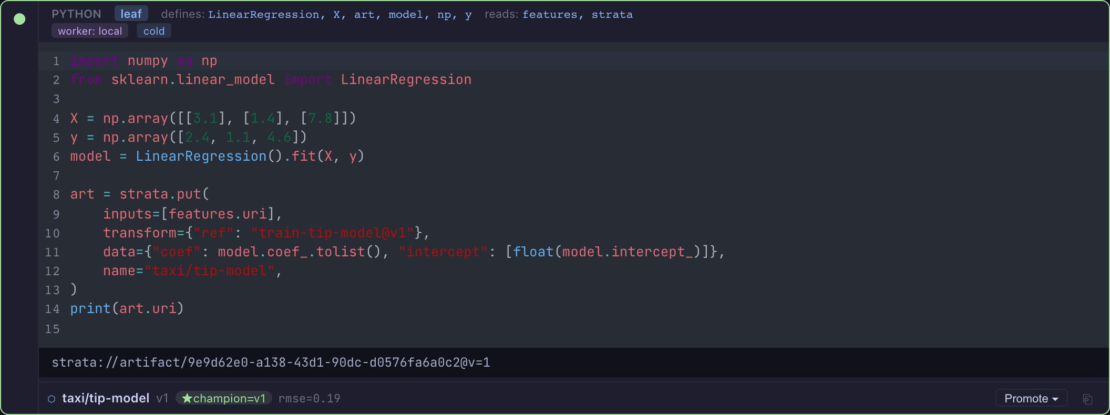Click the empty line 15 in the editor
1110x415 pixels.
click(x=573, y=329)
